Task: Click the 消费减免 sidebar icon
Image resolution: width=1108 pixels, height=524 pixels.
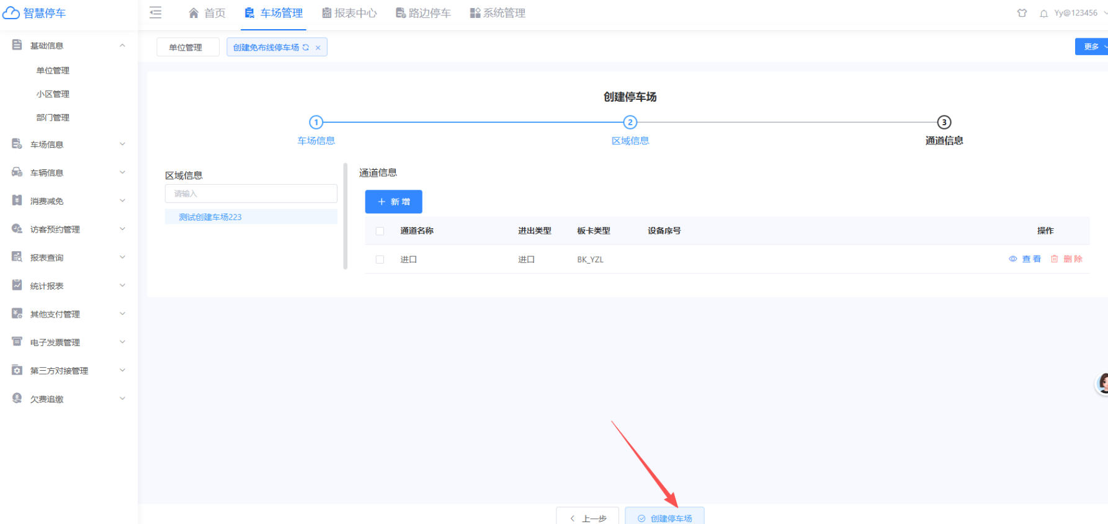Action: (17, 200)
